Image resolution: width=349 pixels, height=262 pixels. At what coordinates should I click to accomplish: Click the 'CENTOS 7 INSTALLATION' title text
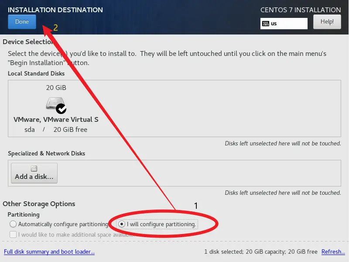pyautogui.click(x=301, y=10)
